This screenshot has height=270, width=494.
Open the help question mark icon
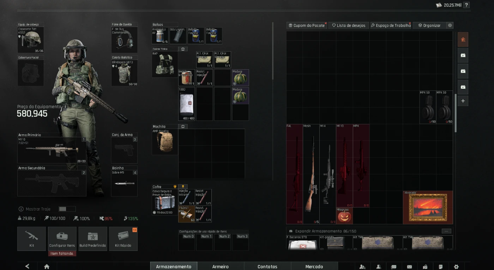pos(466,5)
